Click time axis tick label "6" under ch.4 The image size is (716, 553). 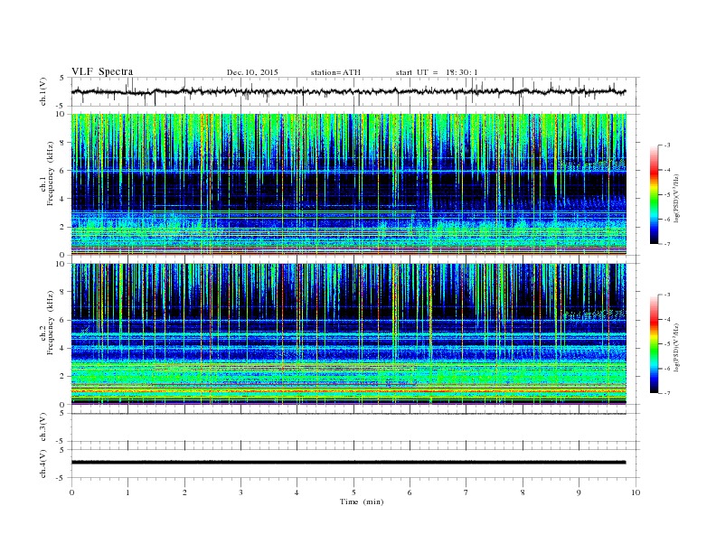pos(410,492)
